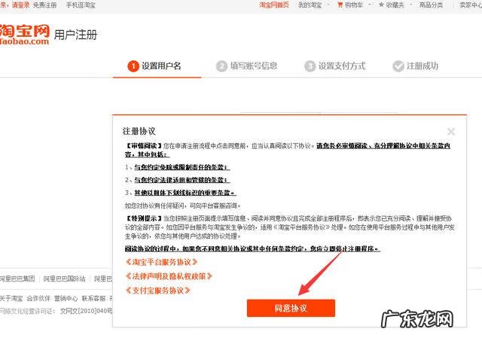The height and width of the screenshot is (341, 482).
Task: Click the 【特别提示】 bold label
Action: (x=144, y=218)
